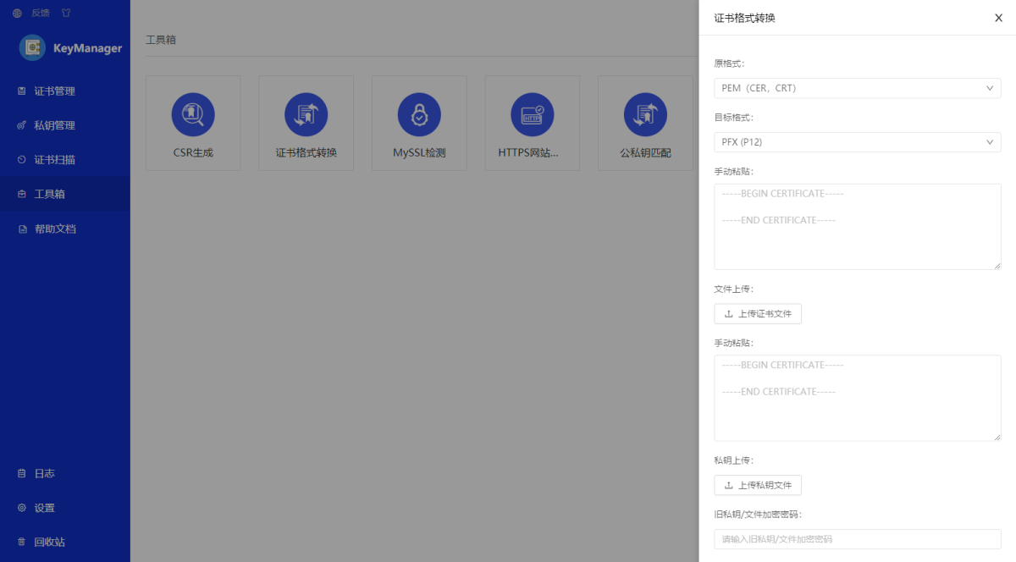Navigate to 证书扫描 in the sidebar
The height and width of the screenshot is (562, 1016).
tap(54, 160)
